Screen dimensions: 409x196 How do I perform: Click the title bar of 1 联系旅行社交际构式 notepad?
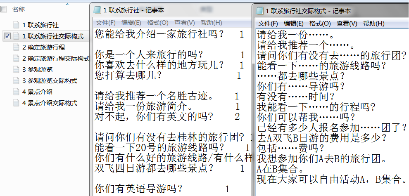[331, 11]
